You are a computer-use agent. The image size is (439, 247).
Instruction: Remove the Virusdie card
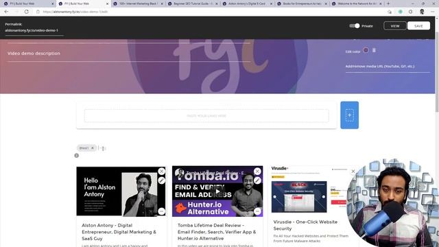coord(353,171)
